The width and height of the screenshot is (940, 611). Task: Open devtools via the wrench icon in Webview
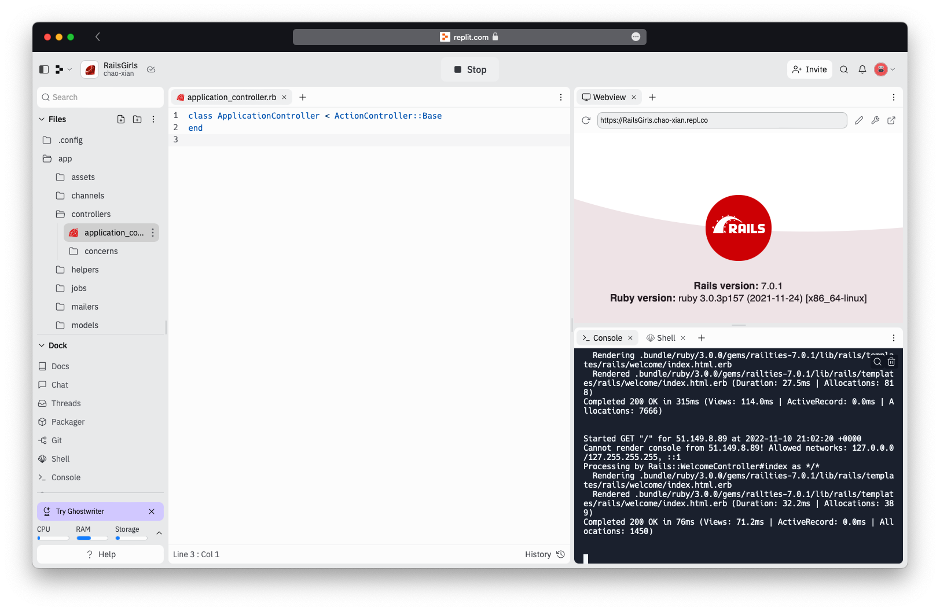coord(875,120)
